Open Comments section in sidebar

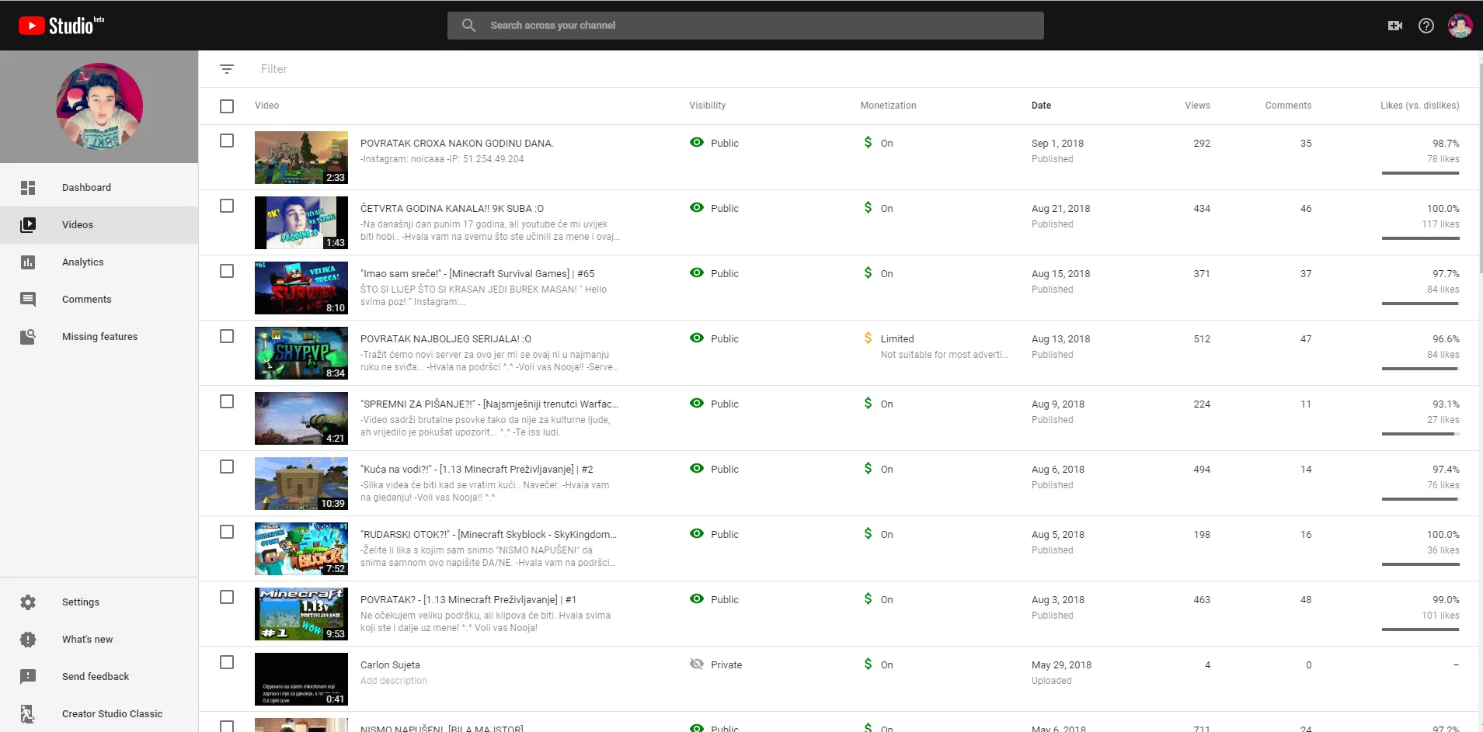(86, 300)
